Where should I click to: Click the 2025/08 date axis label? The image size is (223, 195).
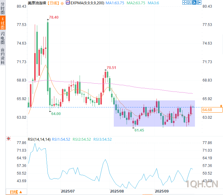click(x=117, y=191)
